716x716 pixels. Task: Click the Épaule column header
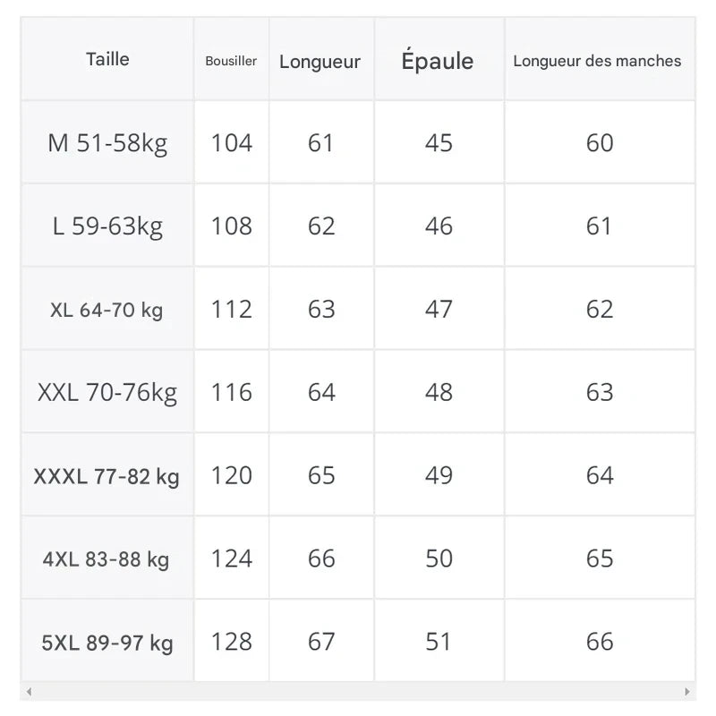pyautogui.click(x=438, y=62)
